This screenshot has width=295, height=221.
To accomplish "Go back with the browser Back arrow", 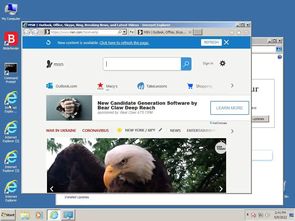I will (x=27, y=32).
